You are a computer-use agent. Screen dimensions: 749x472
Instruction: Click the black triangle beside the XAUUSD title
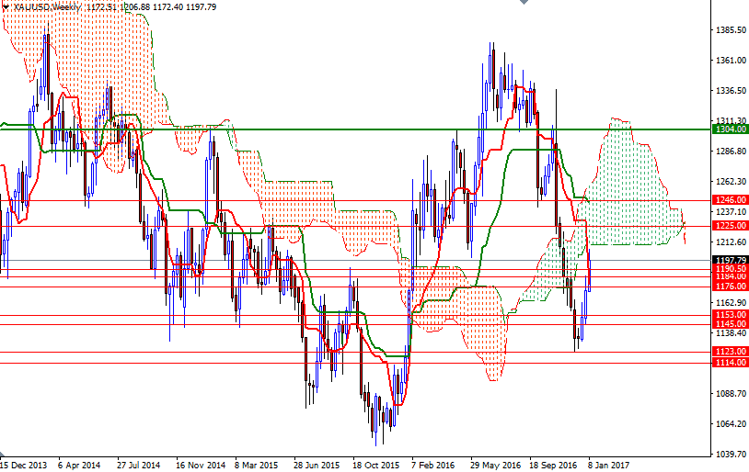pyautogui.click(x=6, y=6)
